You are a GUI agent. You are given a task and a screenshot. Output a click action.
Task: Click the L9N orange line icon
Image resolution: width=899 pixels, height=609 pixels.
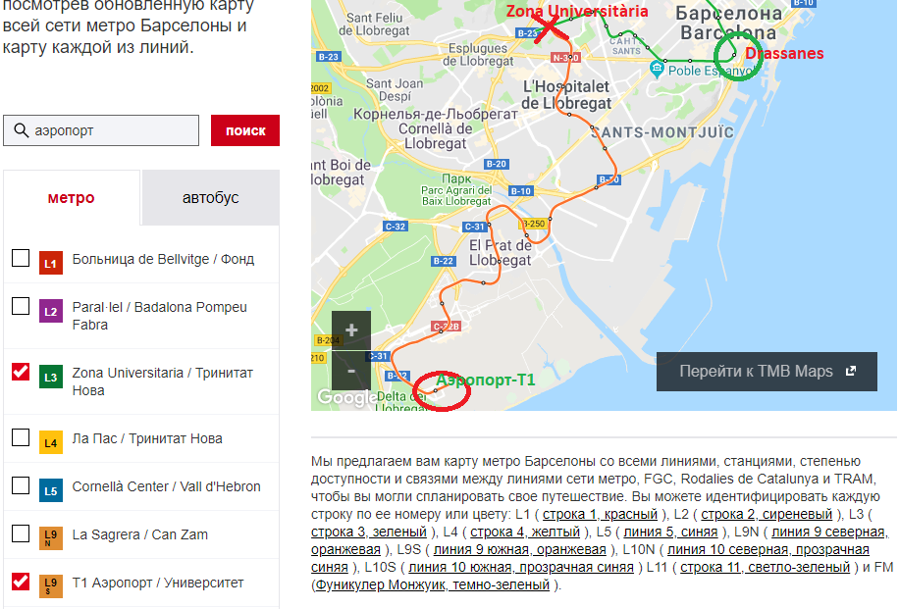[x=52, y=536]
